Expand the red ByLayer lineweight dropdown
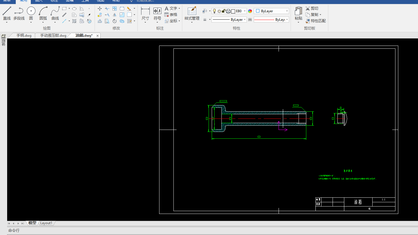418x235 pixels. [287, 20]
